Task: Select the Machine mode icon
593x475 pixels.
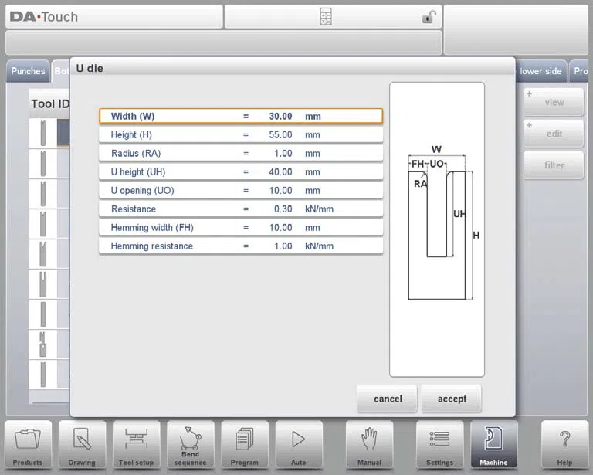Action: pos(494,445)
